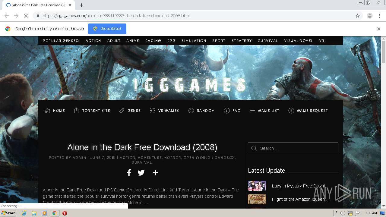Click the ADMIN author link

tap(79, 158)
